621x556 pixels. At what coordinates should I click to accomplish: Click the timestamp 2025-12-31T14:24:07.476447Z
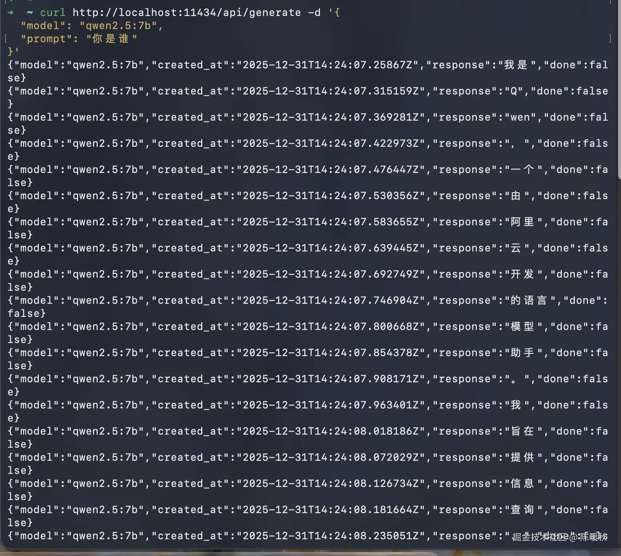click(331, 170)
